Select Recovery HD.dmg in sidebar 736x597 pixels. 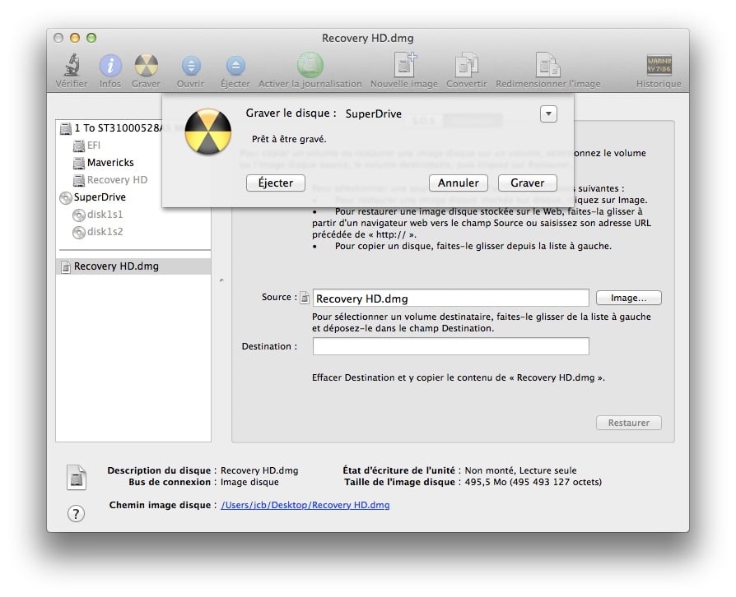click(x=116, y=266)
